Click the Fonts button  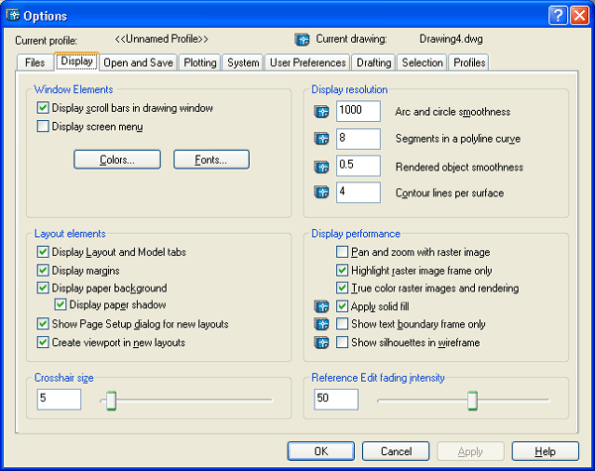[211, 160]
